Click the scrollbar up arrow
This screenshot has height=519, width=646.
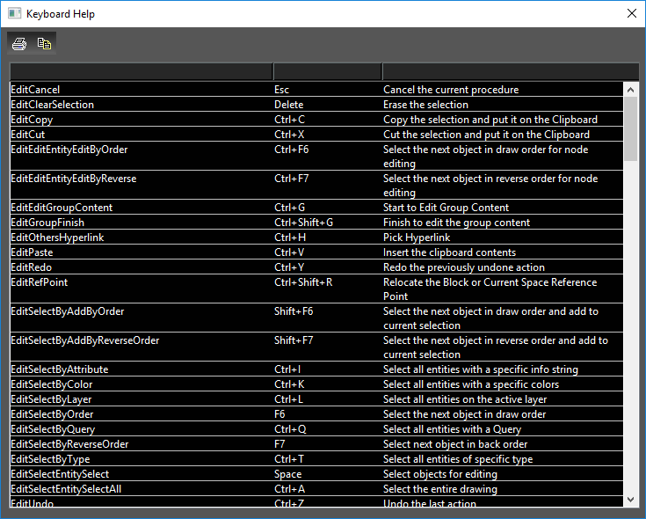click(x=630, y=90)
